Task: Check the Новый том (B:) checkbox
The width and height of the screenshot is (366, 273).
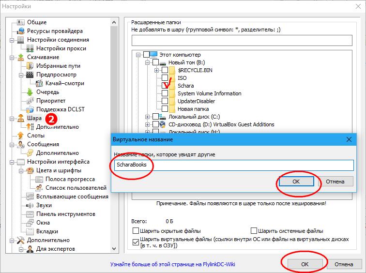Action: [156, 62]
